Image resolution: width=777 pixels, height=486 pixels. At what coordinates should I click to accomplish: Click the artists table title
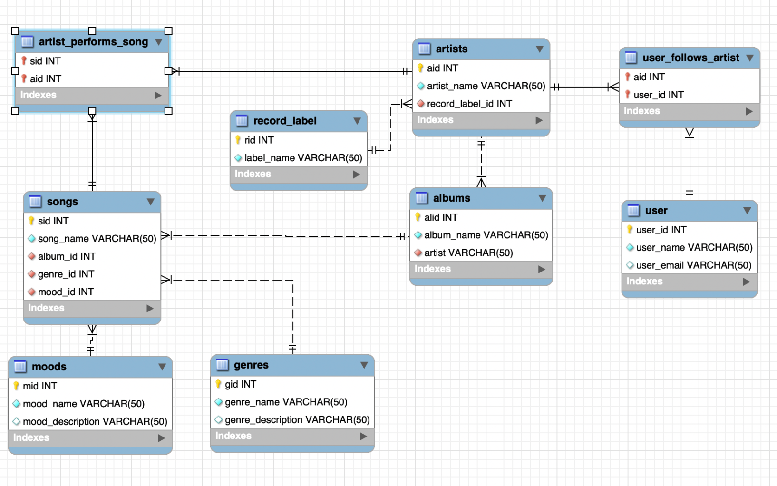[452, 49]
